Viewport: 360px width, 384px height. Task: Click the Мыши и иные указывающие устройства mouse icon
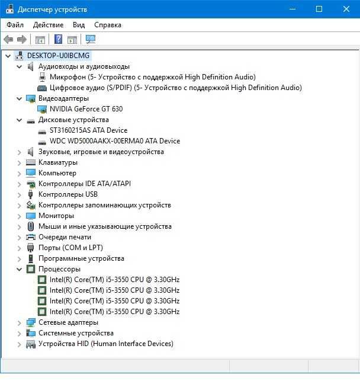(31, 226)
